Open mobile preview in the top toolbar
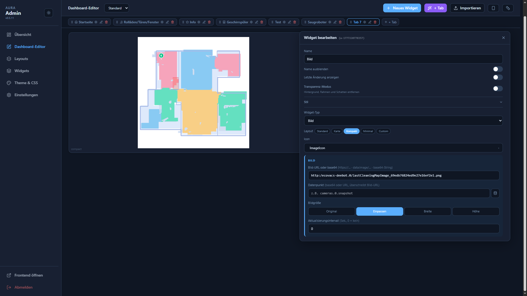The width and height of the screenshot is (527, 296). pyautogui.click(x=493, y=8)
